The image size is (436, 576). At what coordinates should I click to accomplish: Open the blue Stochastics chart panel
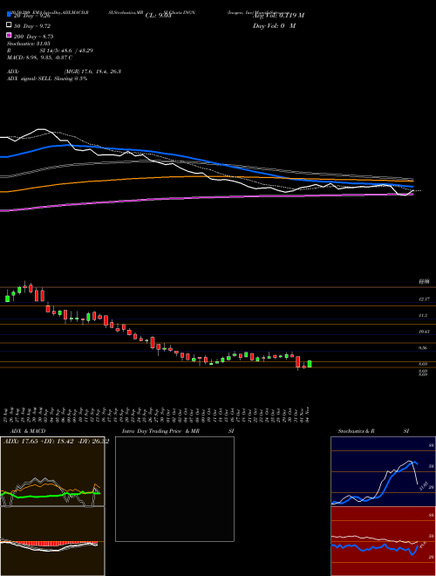tap(383, 471)
